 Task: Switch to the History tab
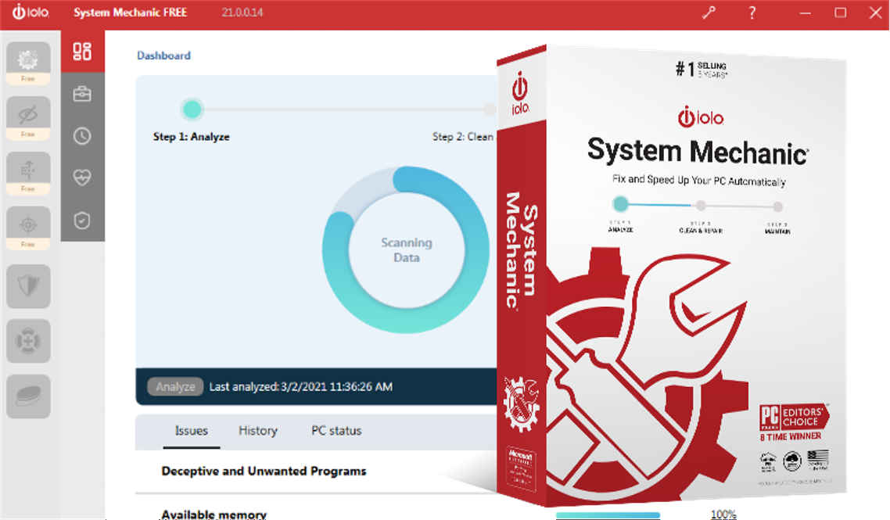pyautogui.click(x=257, y=431)
